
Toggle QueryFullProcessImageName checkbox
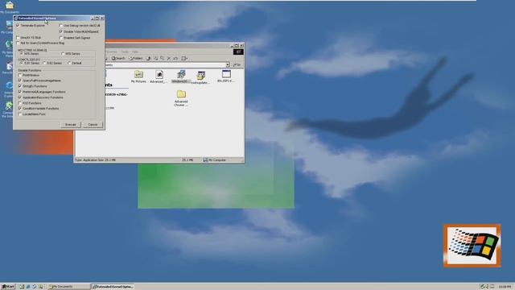click(x=20, y=81)
